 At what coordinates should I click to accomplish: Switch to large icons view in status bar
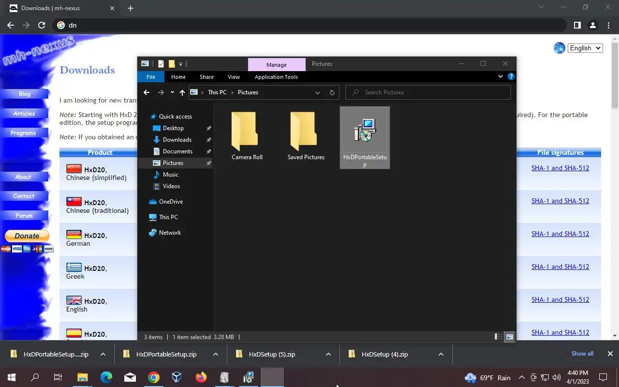(x=509, y=337)
